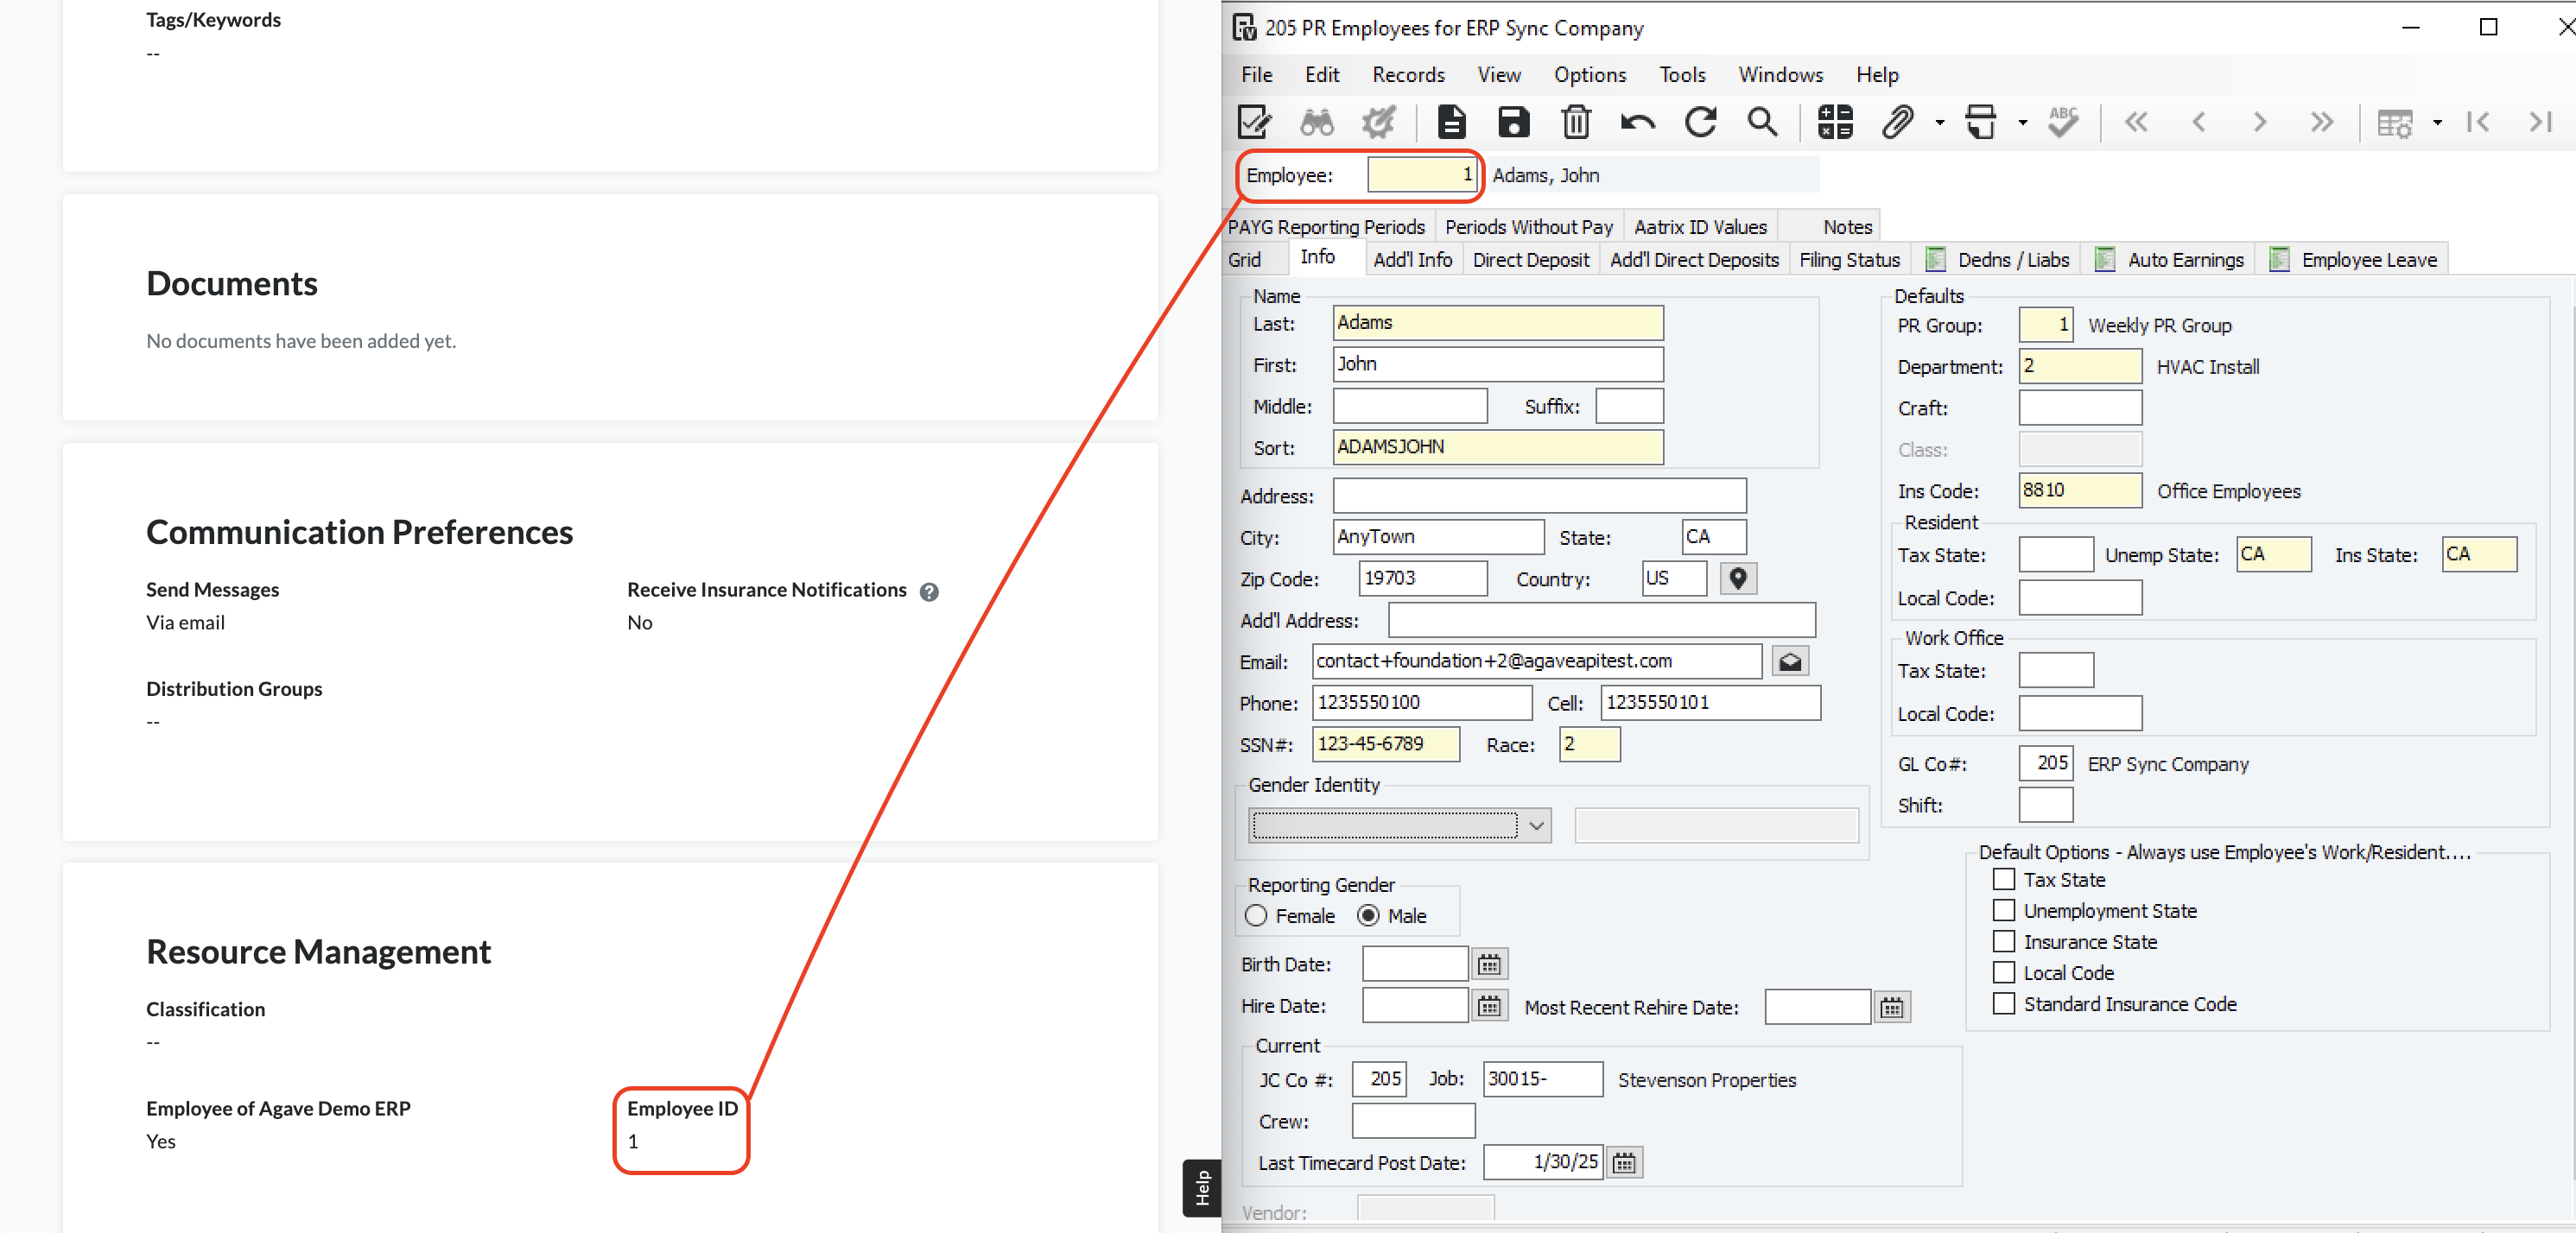The width and height of the screenshot is (2576, 1233).
Task: Click the First name input field
Action: click(x=1497, y=364)
